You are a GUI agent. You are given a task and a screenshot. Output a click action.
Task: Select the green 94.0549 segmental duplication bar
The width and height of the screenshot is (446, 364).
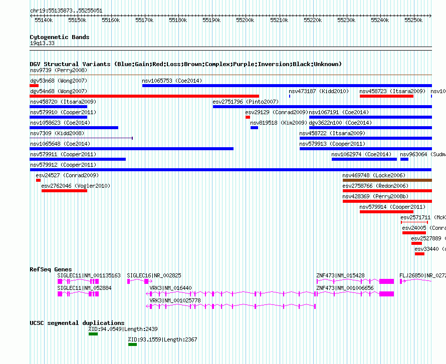[93, 334]
